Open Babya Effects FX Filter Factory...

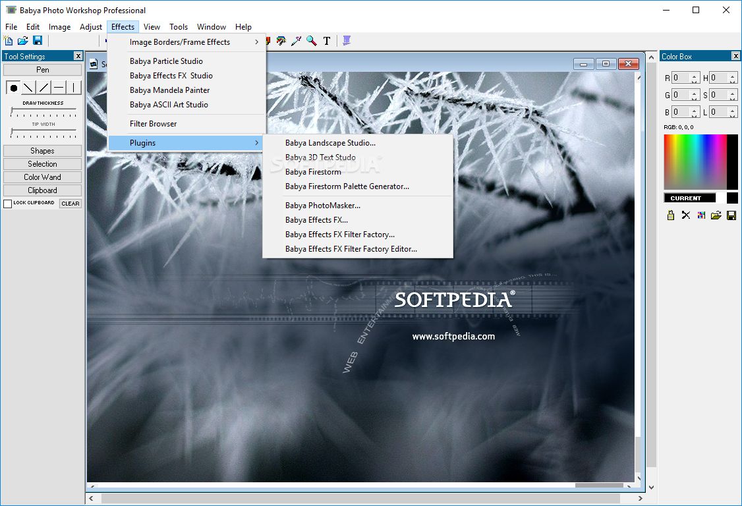(x=358, y=235)
